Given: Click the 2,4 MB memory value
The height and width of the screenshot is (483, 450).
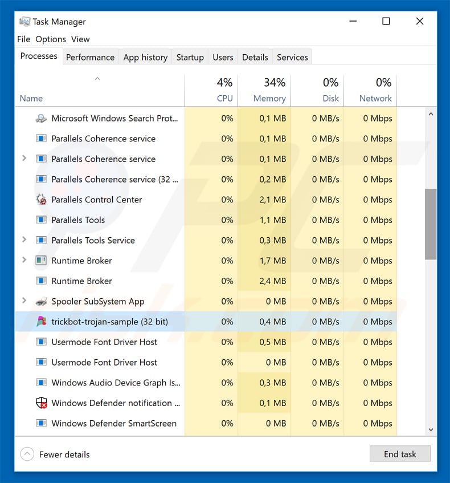Looking at the screenshot, I should pyautogui.click(x=272, y=281).
